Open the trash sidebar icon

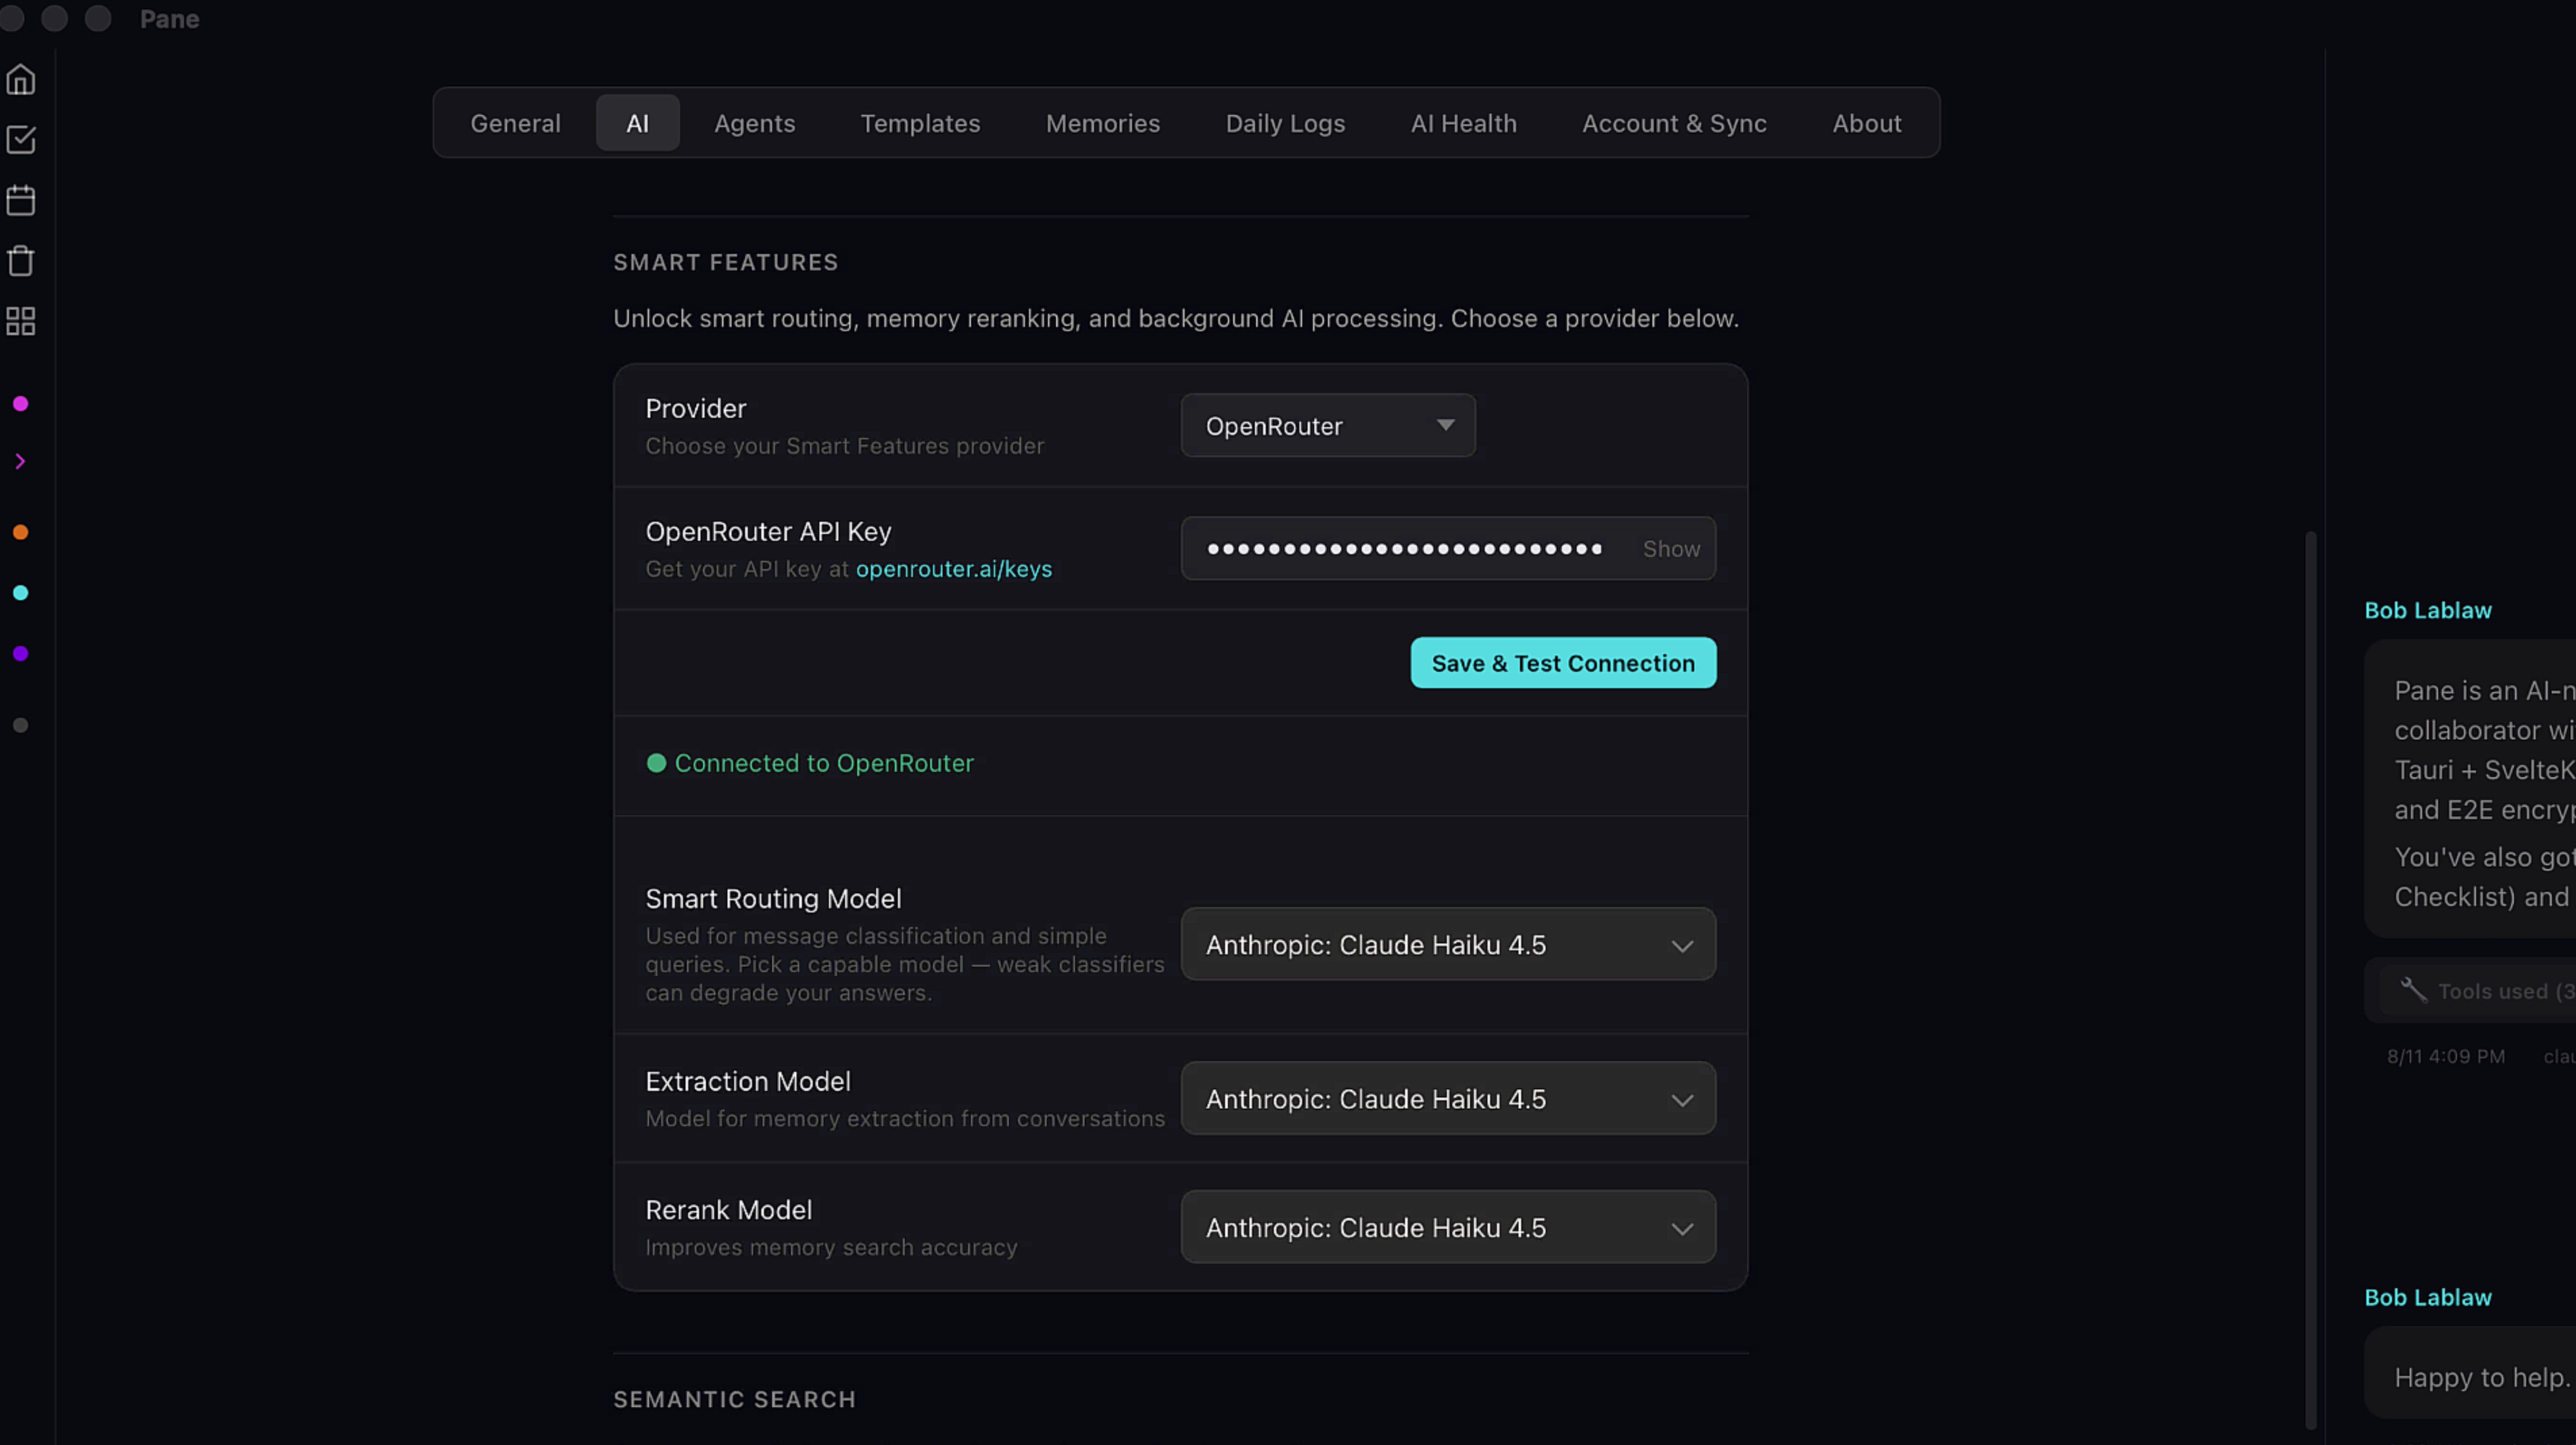(x=21, y=261)
